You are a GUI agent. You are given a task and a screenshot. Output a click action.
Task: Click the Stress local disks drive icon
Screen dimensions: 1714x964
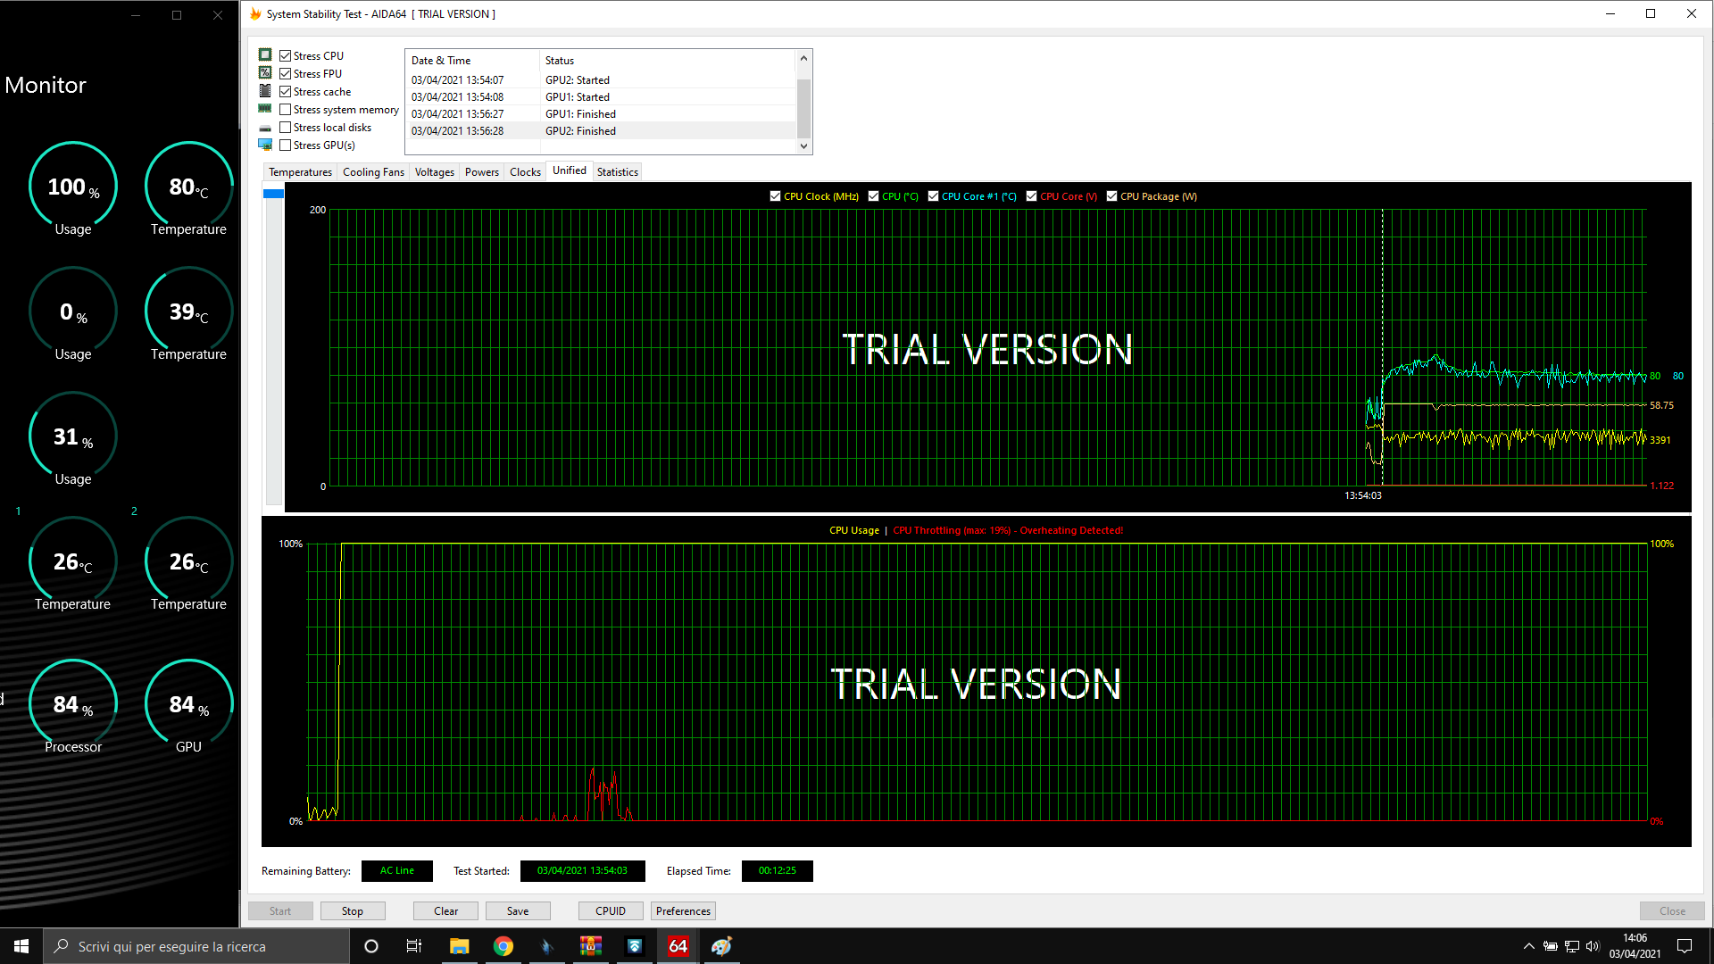coord(265,128)
